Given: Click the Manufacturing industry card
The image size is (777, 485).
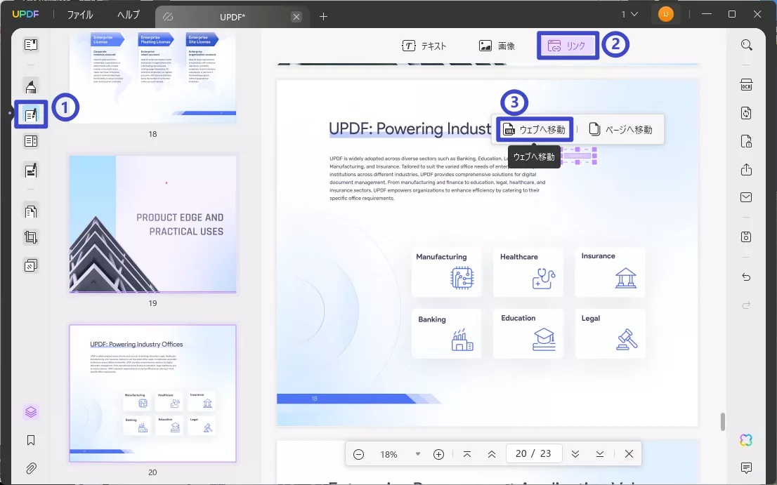Looking at the screenshot, I should pyautogui.click(x=446, y=272).
